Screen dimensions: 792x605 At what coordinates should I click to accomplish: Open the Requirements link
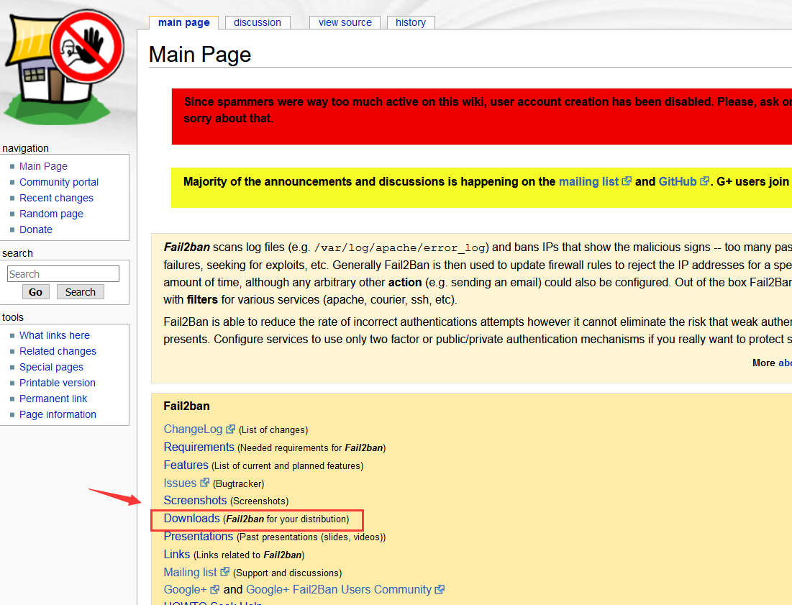199,447
